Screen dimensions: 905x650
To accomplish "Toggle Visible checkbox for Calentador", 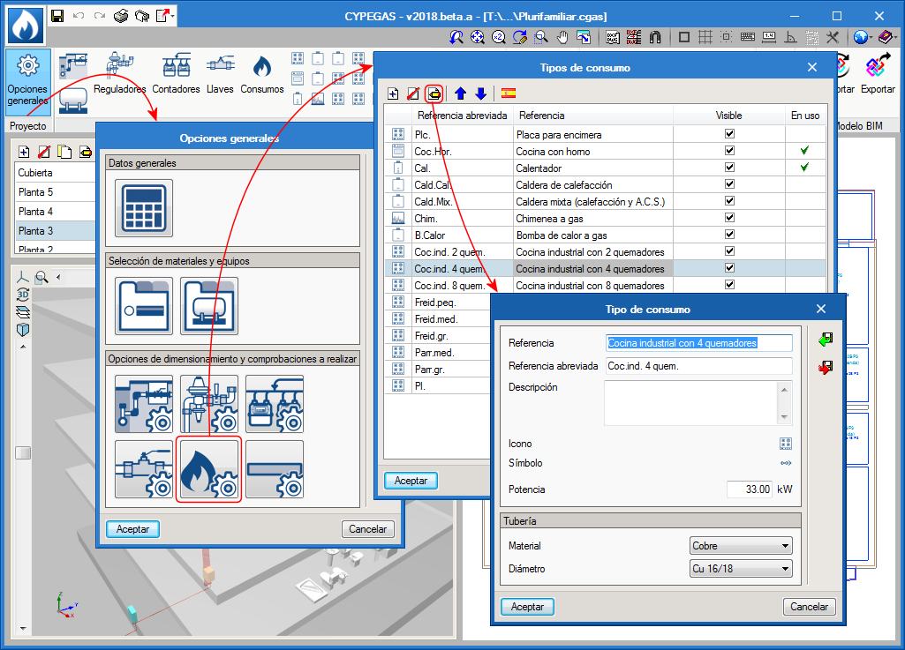I will [x=729, y=168].
